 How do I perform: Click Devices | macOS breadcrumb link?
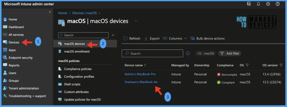(85, 13)
